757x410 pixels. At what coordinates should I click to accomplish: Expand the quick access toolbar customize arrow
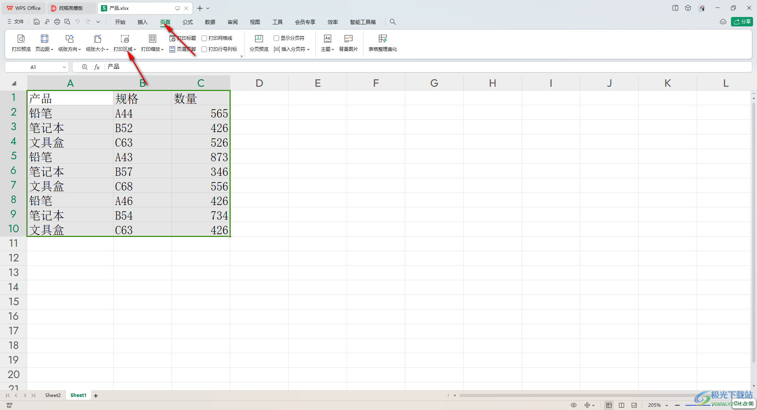coord(98,22)
